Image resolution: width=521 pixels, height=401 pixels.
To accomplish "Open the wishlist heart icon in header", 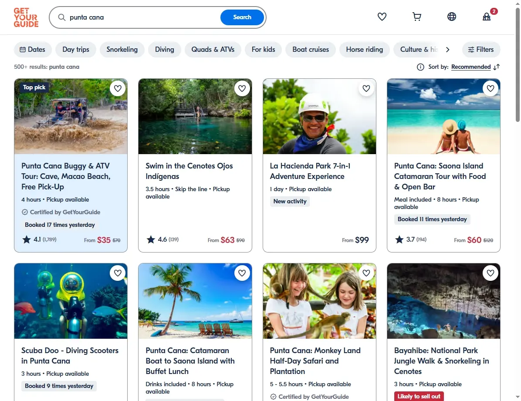I will (x=382, y=17).
